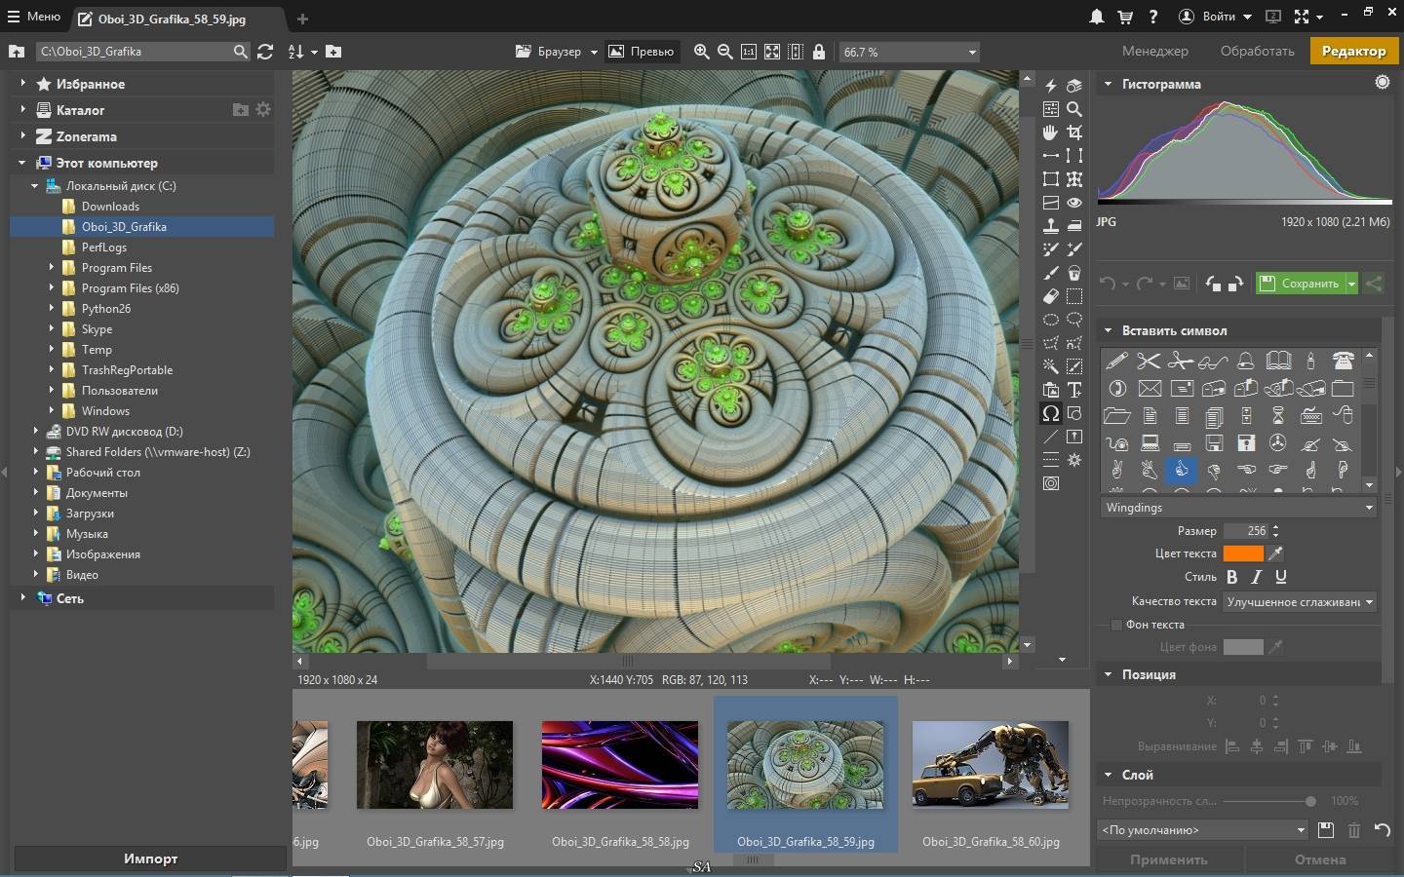
Task: Collapse the Гистограмма panel
Action: [1108, 84]
